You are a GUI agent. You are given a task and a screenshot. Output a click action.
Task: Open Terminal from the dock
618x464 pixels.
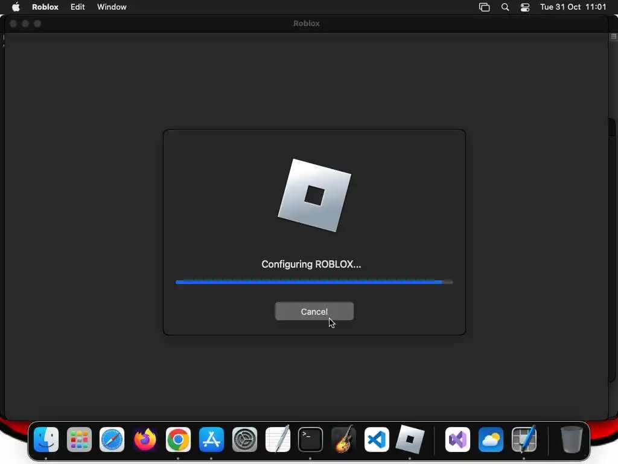coord(311,440)
